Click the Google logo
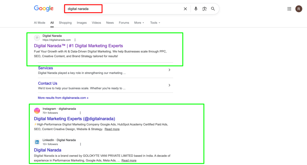The width and height of the screenshot is (307, 165). 43,9
